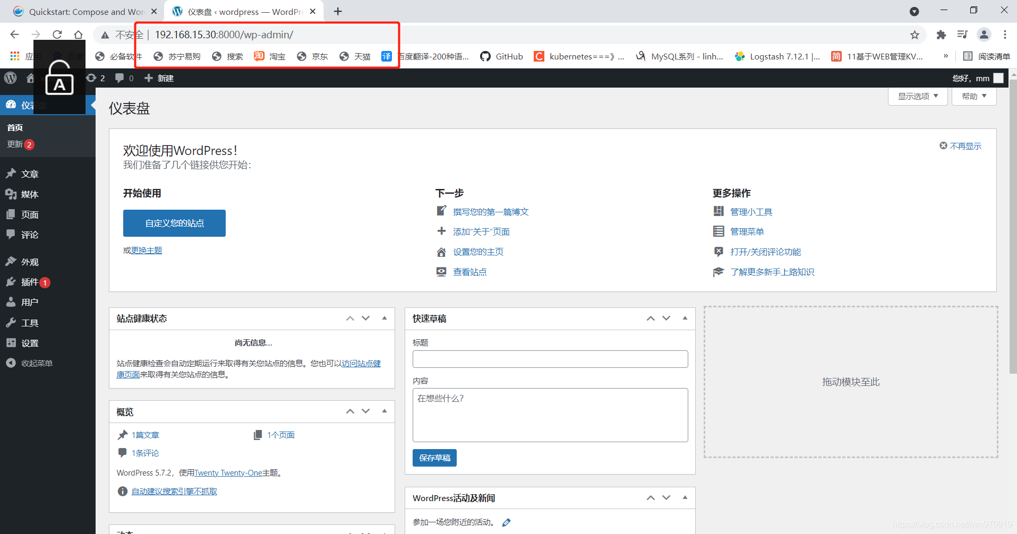The width and height of the screenshot is (1017, 534).
Task: Click the WordPress logo in admin bar
Action: [x=11, y=78]
